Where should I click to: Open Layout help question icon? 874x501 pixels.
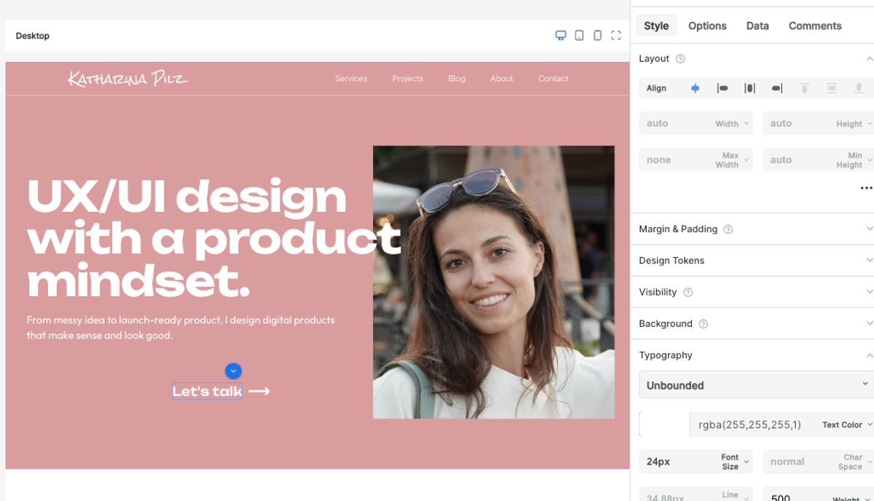[x=680, y=59]
